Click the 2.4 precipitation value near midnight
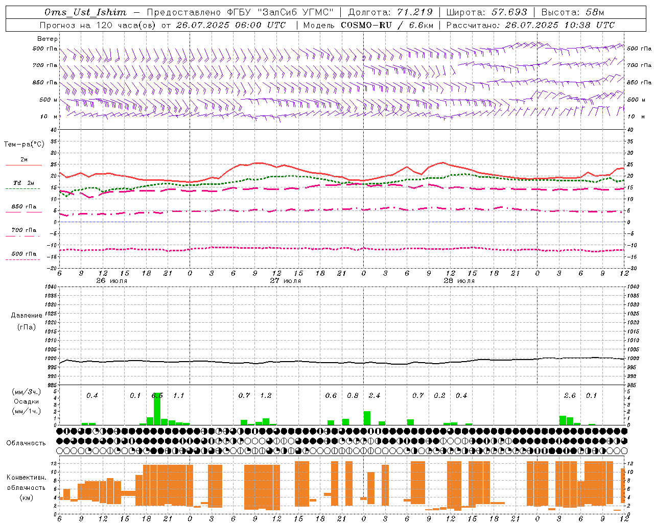 pos(374,396)
